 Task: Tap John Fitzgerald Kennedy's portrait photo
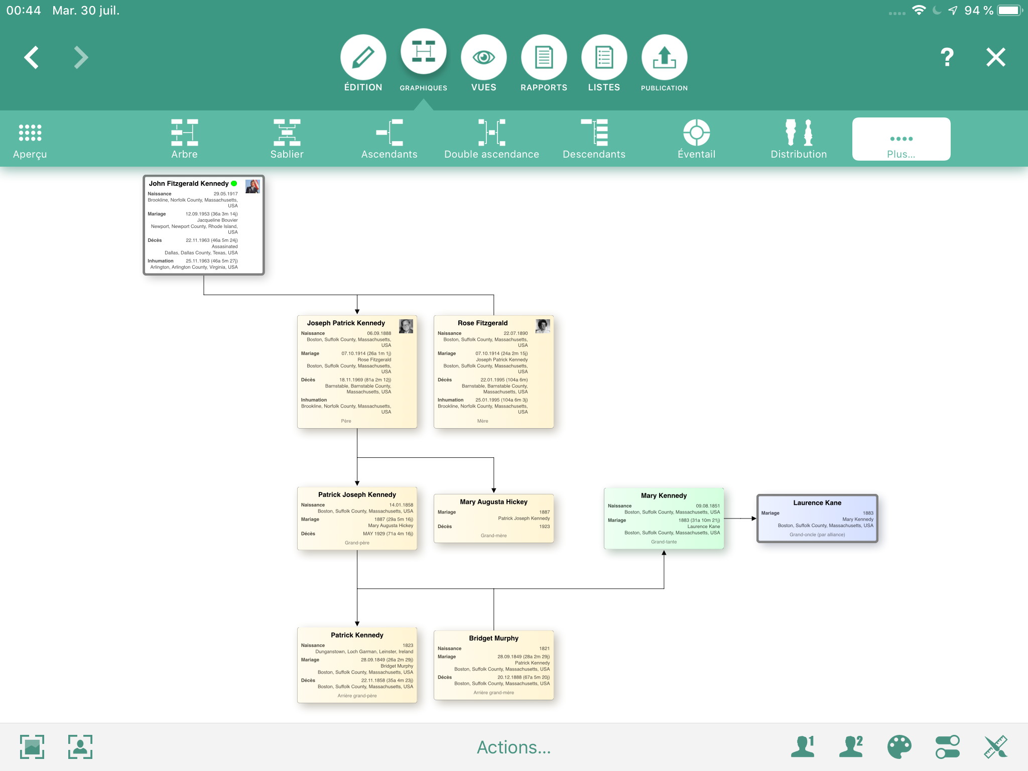coord(252,186)
